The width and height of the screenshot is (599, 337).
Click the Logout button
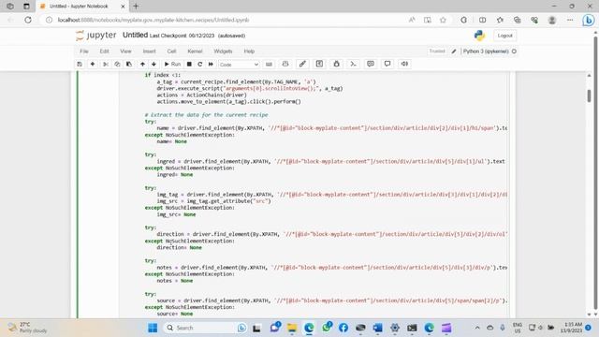point(504,36)
